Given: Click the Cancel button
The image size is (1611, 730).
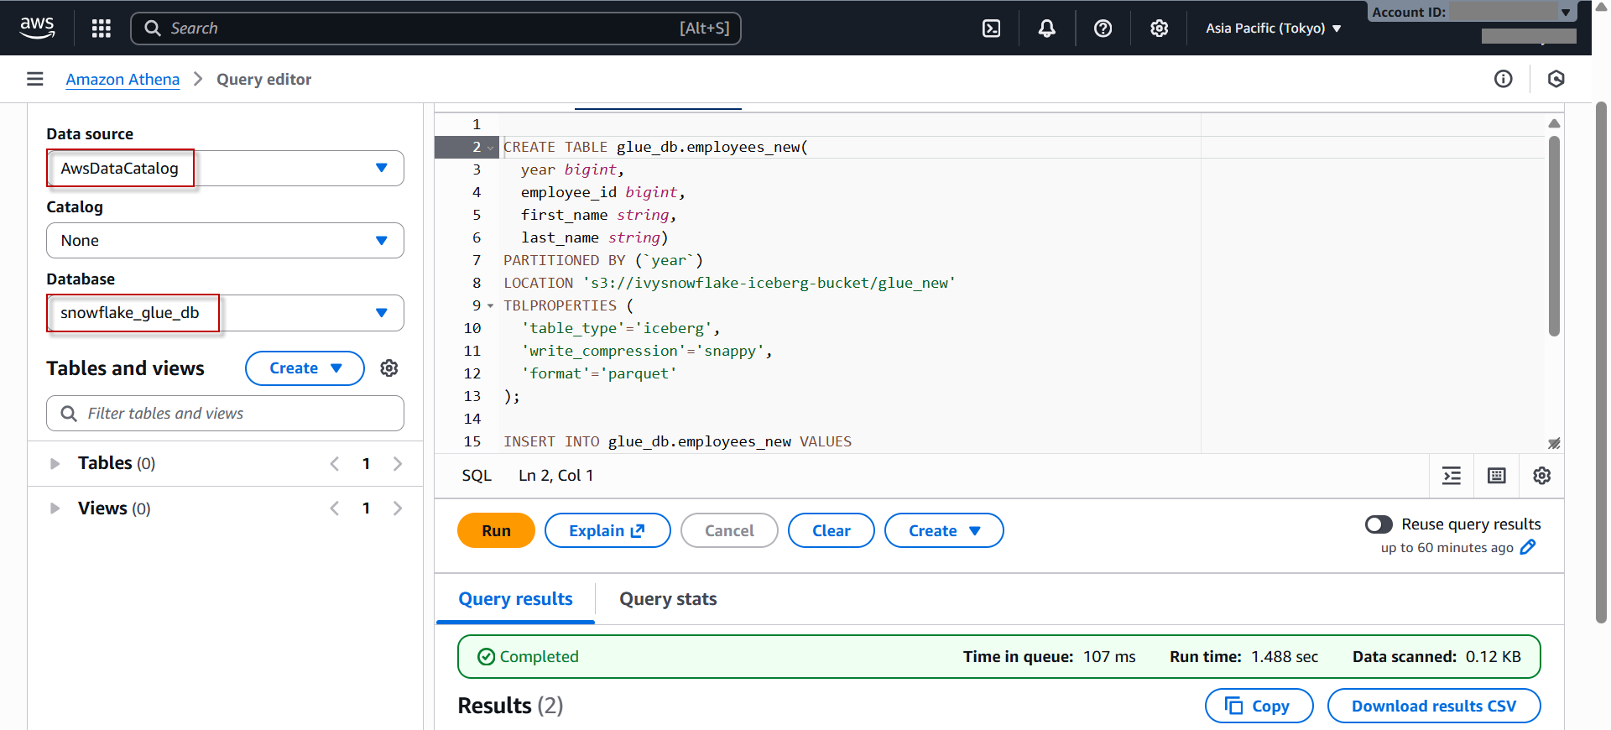Looking at the screenshot, I should coord(729,530).
